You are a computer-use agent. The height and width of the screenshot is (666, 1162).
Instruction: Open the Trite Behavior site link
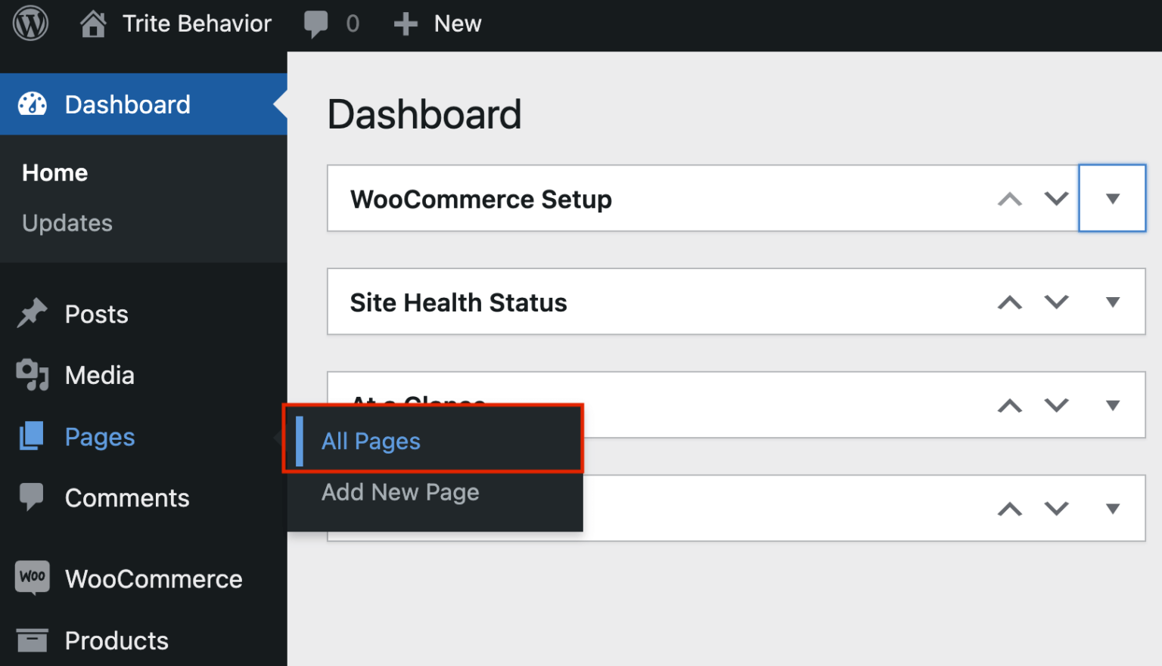coord(197,23)
